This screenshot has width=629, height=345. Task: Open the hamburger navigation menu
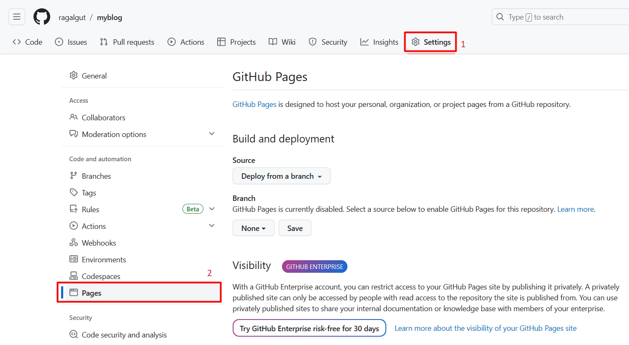17,17
